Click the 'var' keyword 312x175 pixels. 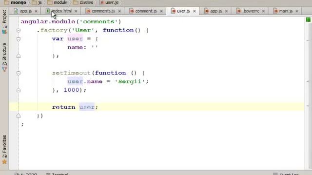pos(58,39)
